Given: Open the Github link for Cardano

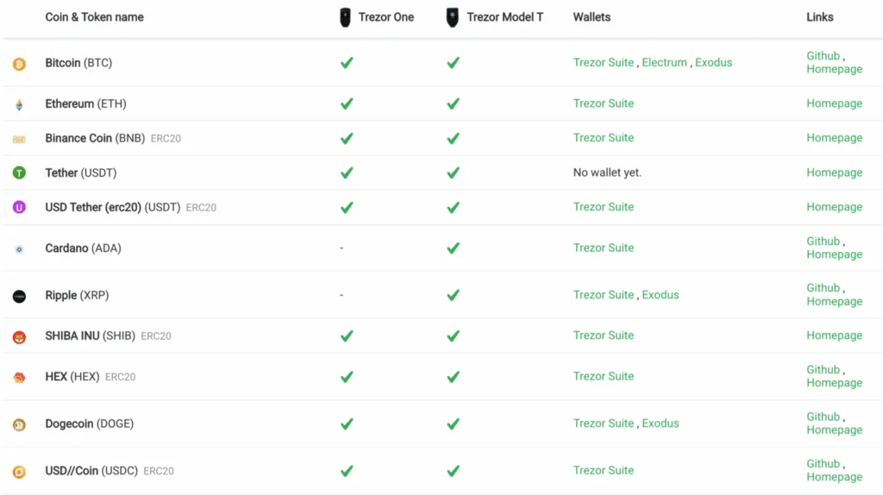Looking at the screenshot, I should pyautogui.click(x=823, y=241).
